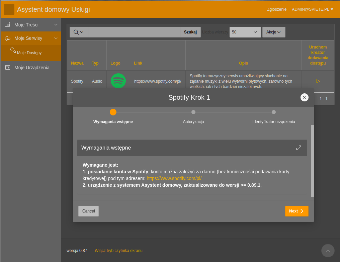Click the dialog vertical scrollbar
Image resolution: width=340 pixels, height=262 pixels.
[x=313, y=161]
